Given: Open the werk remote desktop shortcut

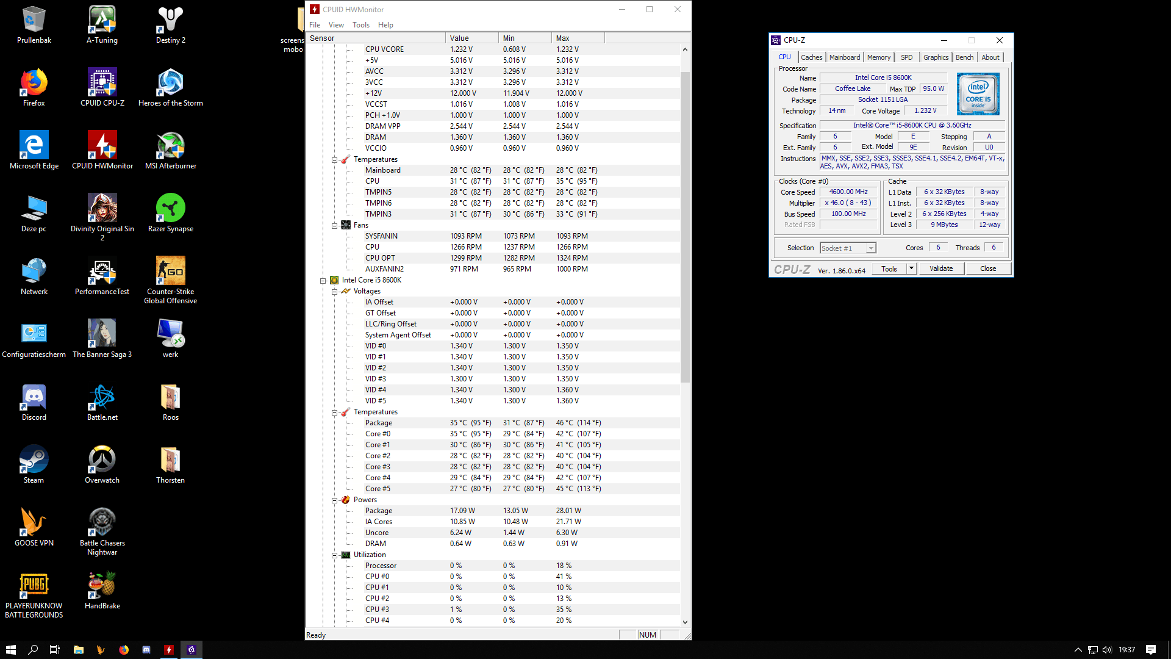Looking at the screenshot, I should pyautogui.click(x=171, y=339).
